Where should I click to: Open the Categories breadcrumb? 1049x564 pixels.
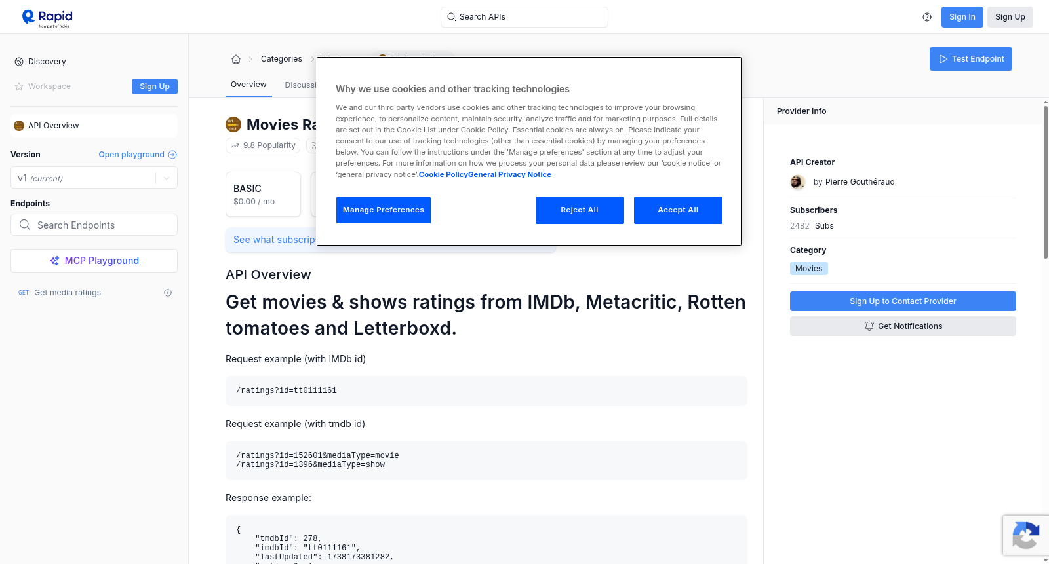[x=281, y=59]
